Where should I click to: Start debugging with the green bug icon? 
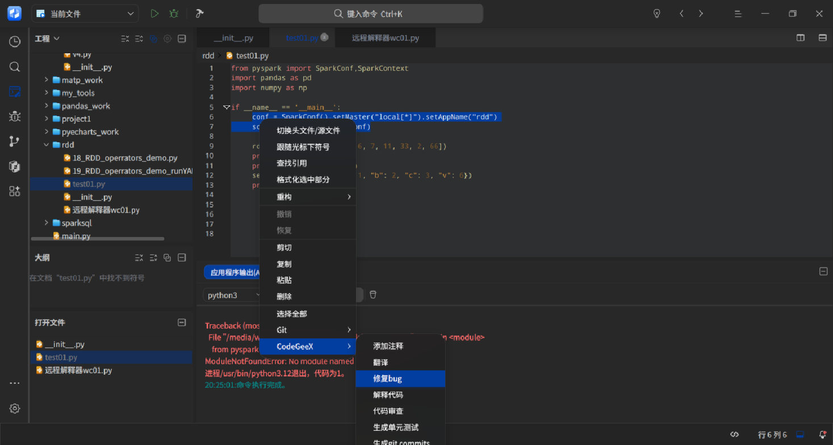click(x=174, y=14)
